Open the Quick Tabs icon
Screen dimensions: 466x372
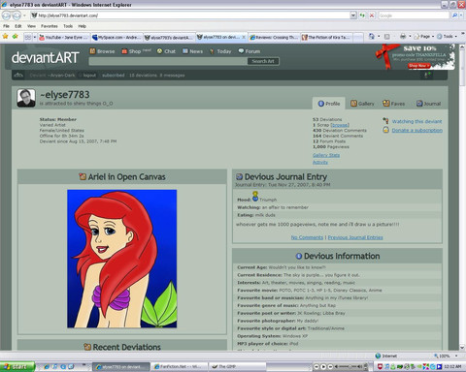coord(28,38)
